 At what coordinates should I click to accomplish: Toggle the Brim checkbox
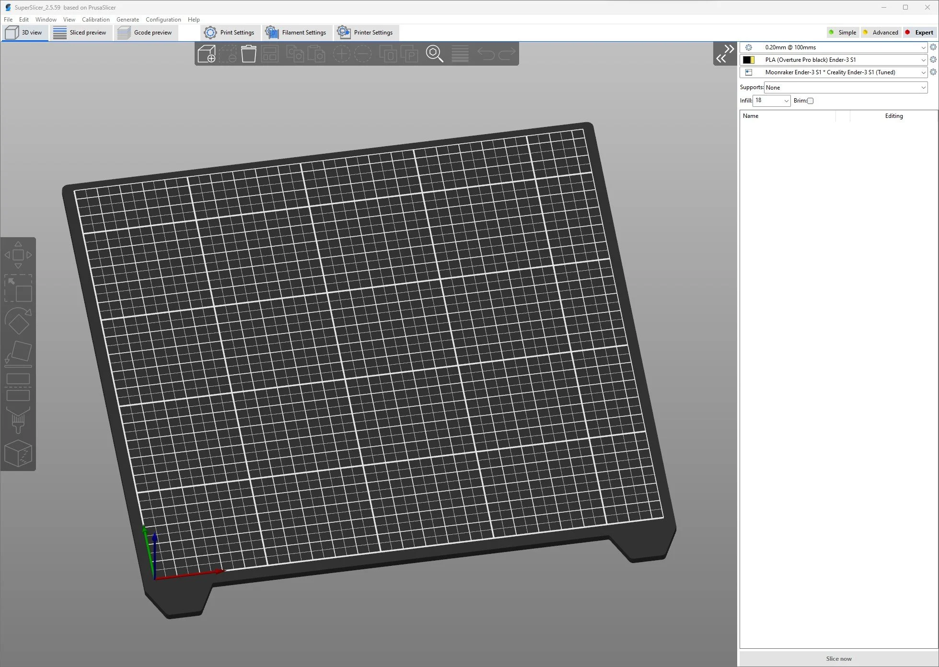coord(810,101)
